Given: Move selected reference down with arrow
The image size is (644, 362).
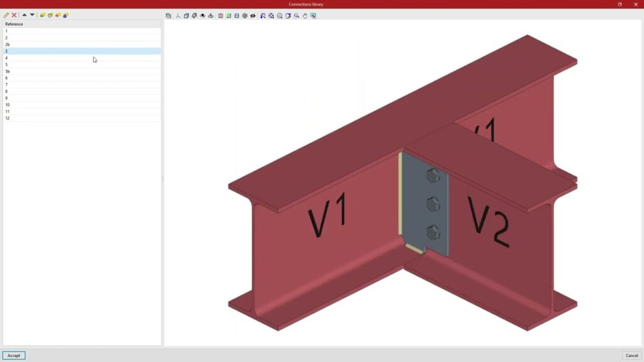Looking at the screenshot, I should point(32,15).
